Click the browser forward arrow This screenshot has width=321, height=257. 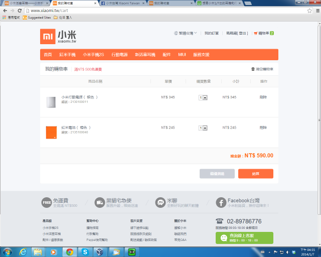click(12, 11)
